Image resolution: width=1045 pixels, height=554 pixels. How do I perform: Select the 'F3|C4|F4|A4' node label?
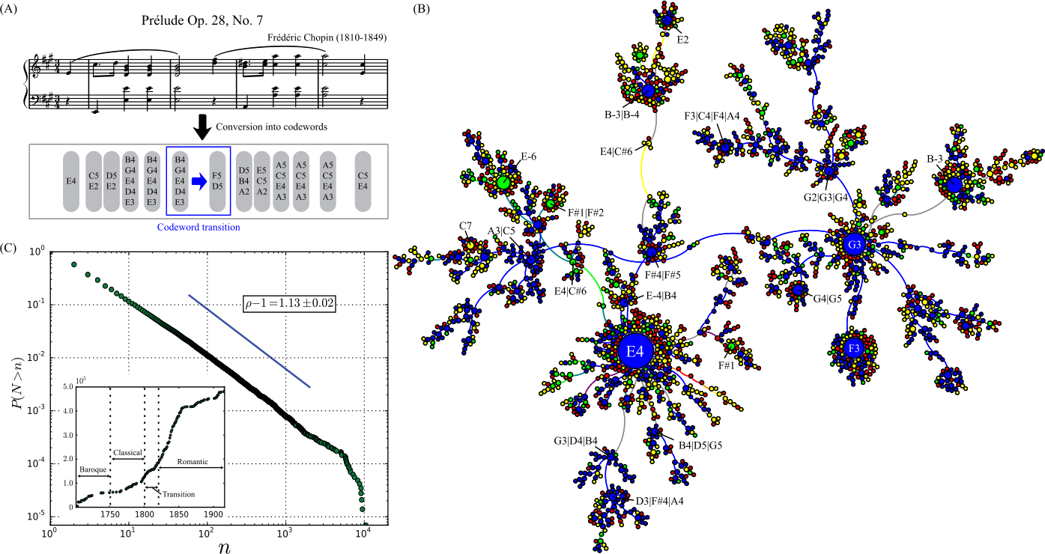click(x=712, y=116)
